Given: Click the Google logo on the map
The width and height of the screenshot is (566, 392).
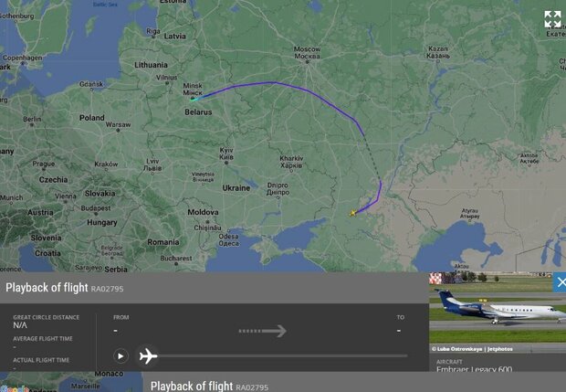Looking at the screenshot, I should [x=15, y=389].
